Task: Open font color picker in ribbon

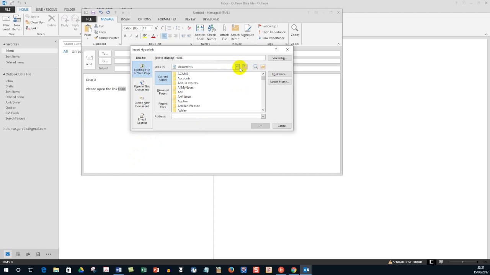Action: coord(157,36)
